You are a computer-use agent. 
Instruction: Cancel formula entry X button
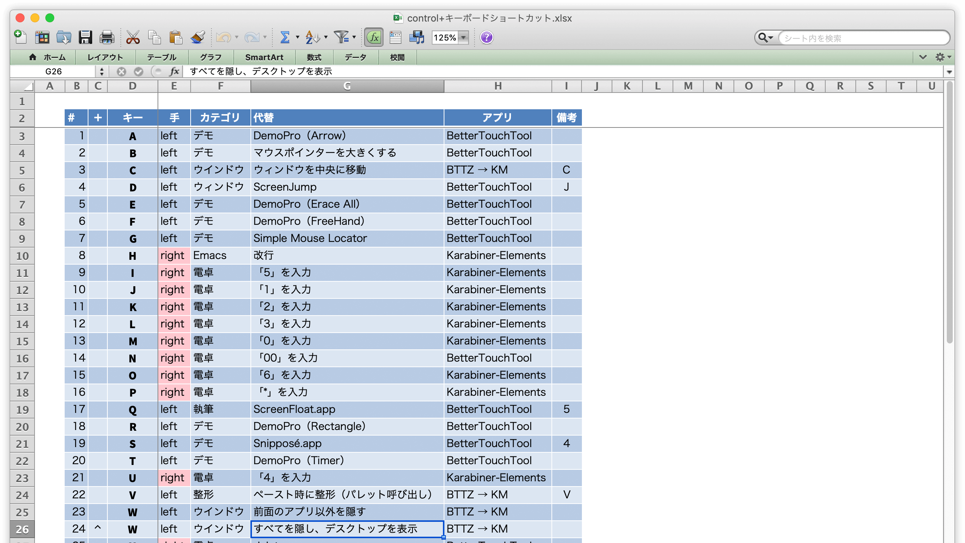point(121,72)
